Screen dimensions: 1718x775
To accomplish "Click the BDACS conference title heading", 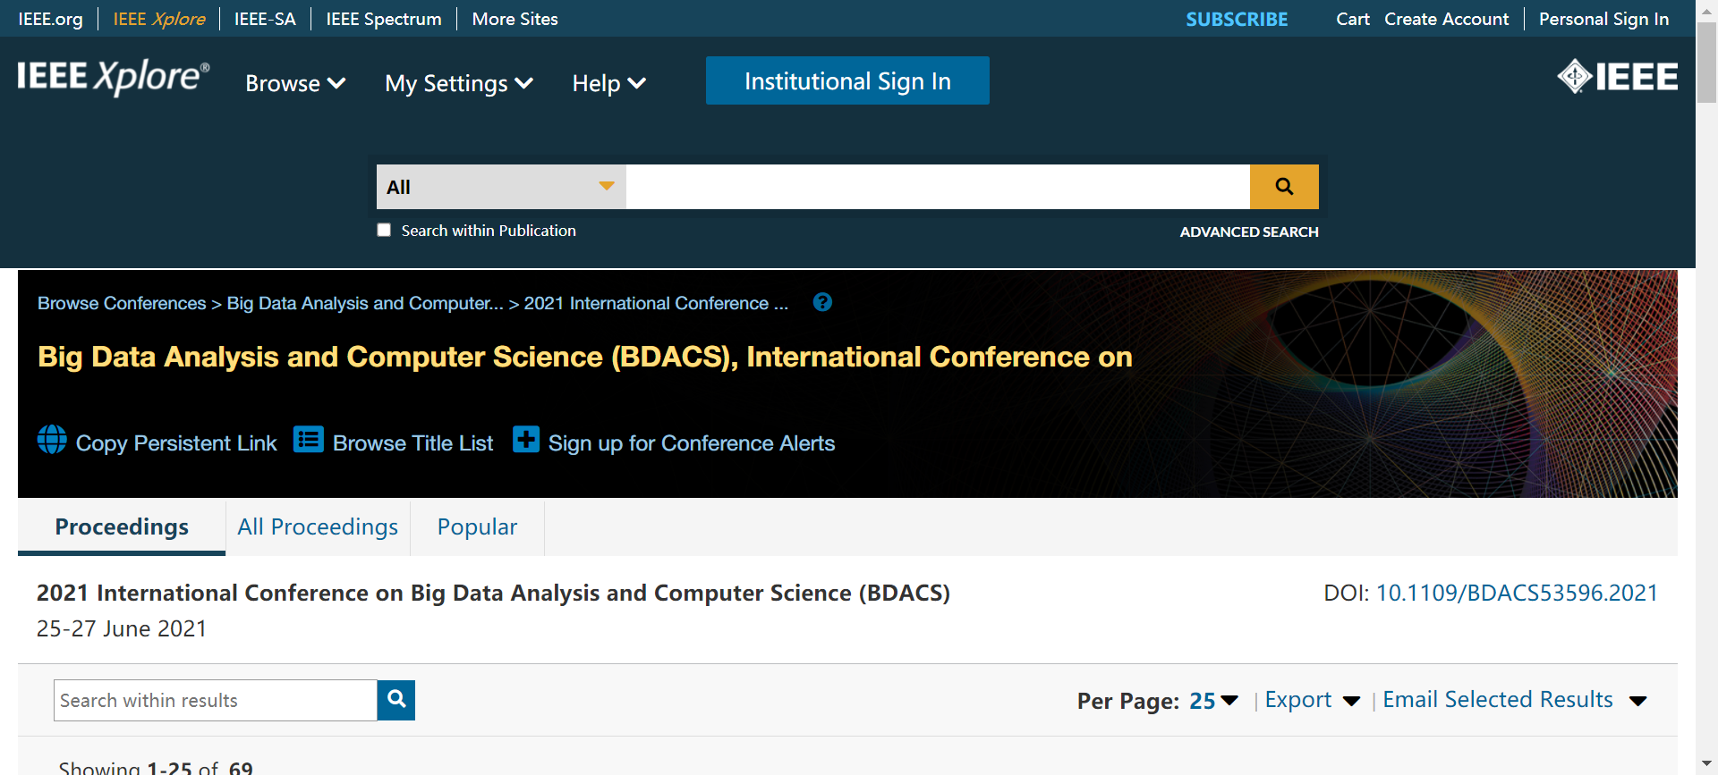I will (584, 357).
